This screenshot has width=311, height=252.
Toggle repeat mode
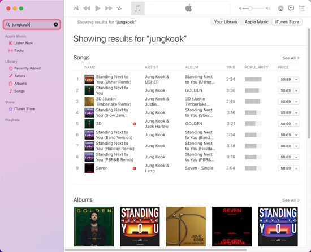point(119,8)
